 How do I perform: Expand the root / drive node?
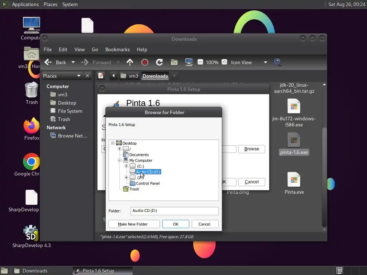tap(119, 149)
